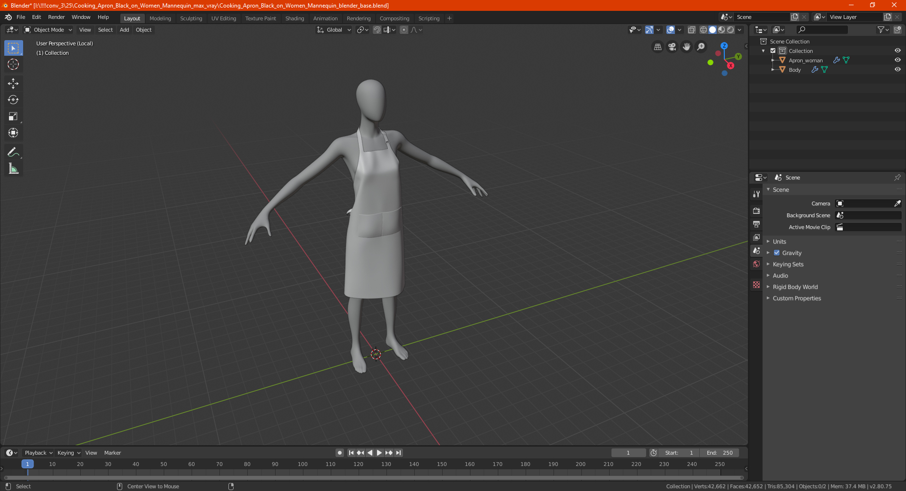Click the pan view hand icon
906x491 pixels.
point(687,47)
